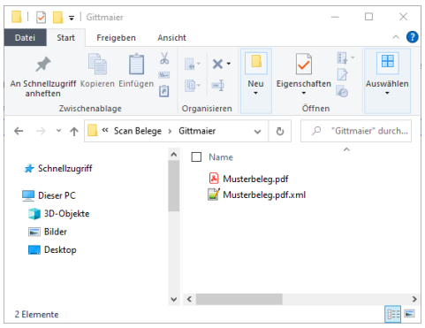Click the file list scroll-left arrow

189,299
